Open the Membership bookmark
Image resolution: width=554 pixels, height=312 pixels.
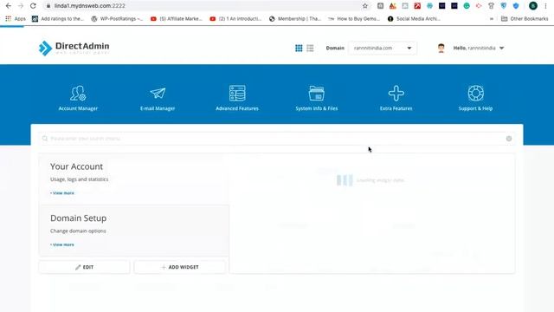click(295, 19)
